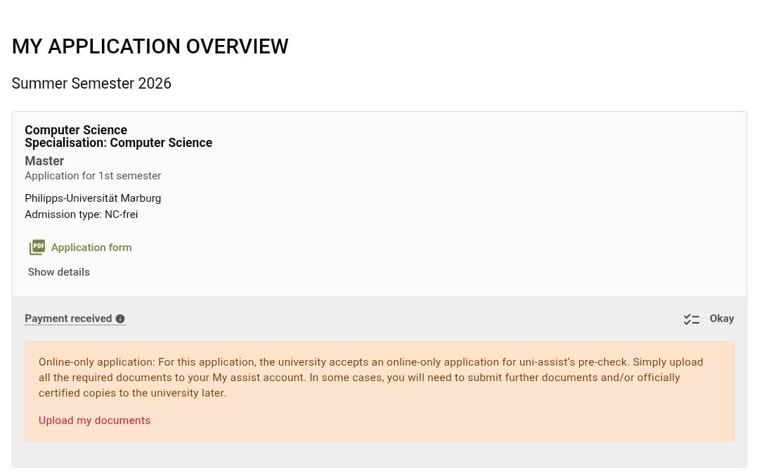Click the MY APPLICATION OVERVIEW title

coord(150,46)
